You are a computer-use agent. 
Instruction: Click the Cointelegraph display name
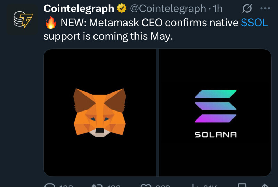79,8
